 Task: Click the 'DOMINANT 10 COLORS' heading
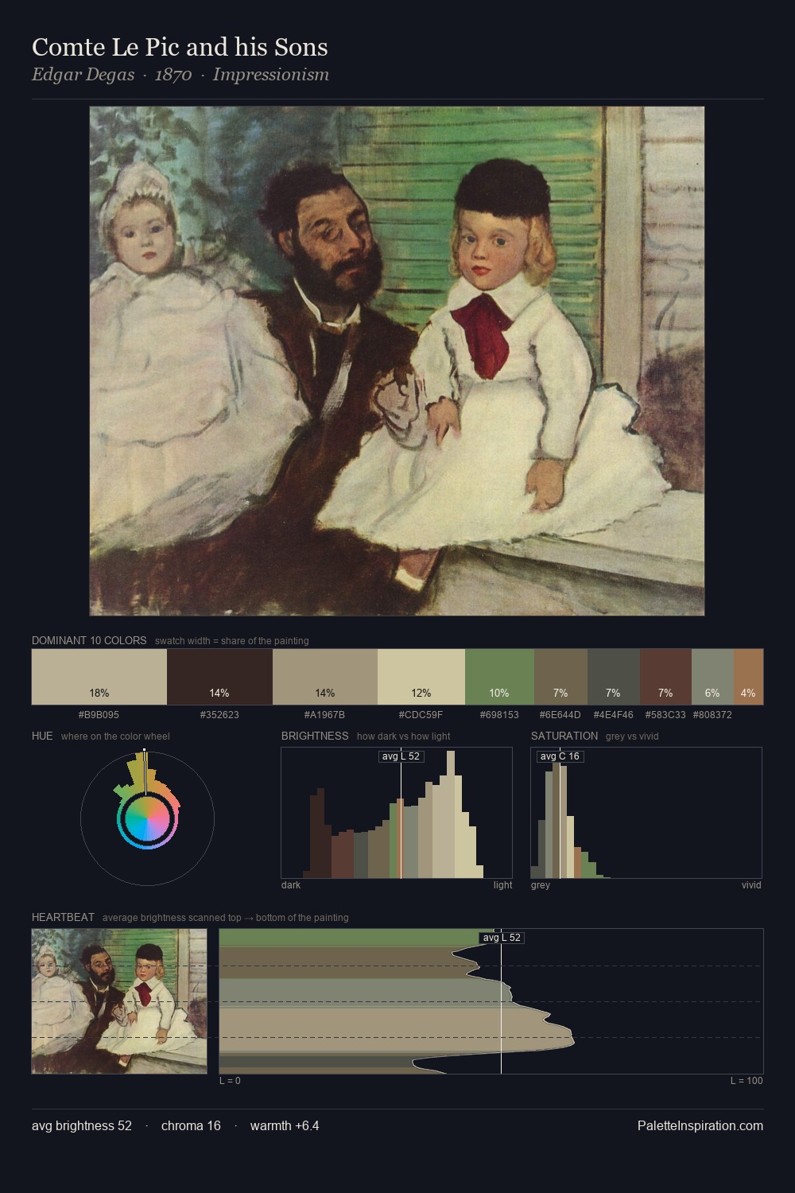click(89, 640)
